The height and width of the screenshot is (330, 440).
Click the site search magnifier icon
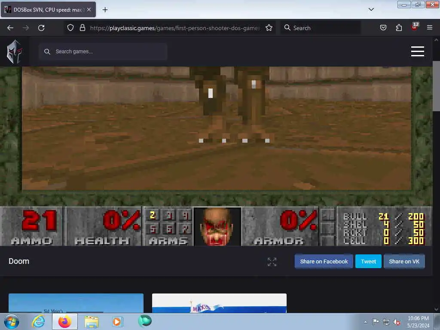[x=47, y=52]
